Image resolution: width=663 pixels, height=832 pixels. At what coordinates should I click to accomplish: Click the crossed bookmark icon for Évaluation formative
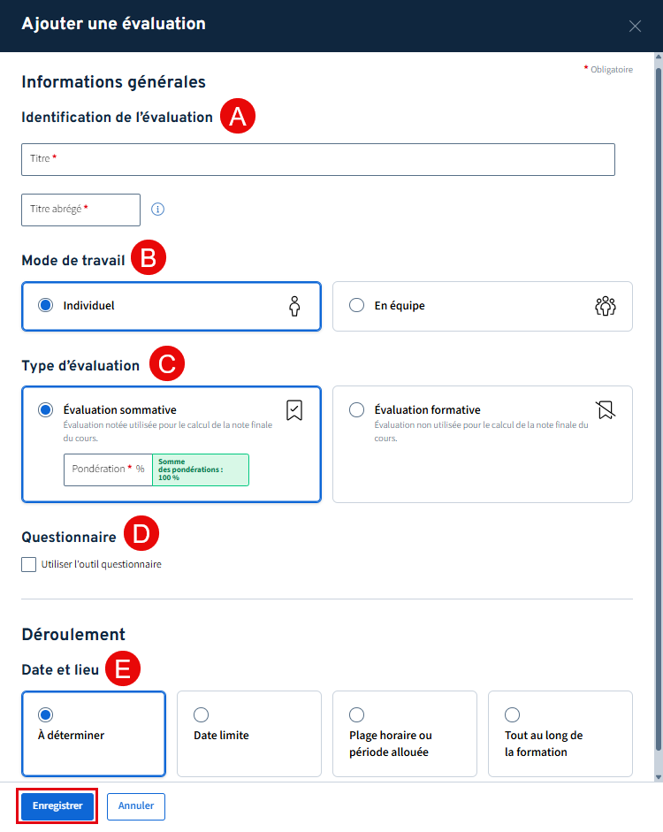(x=606, y=409)
